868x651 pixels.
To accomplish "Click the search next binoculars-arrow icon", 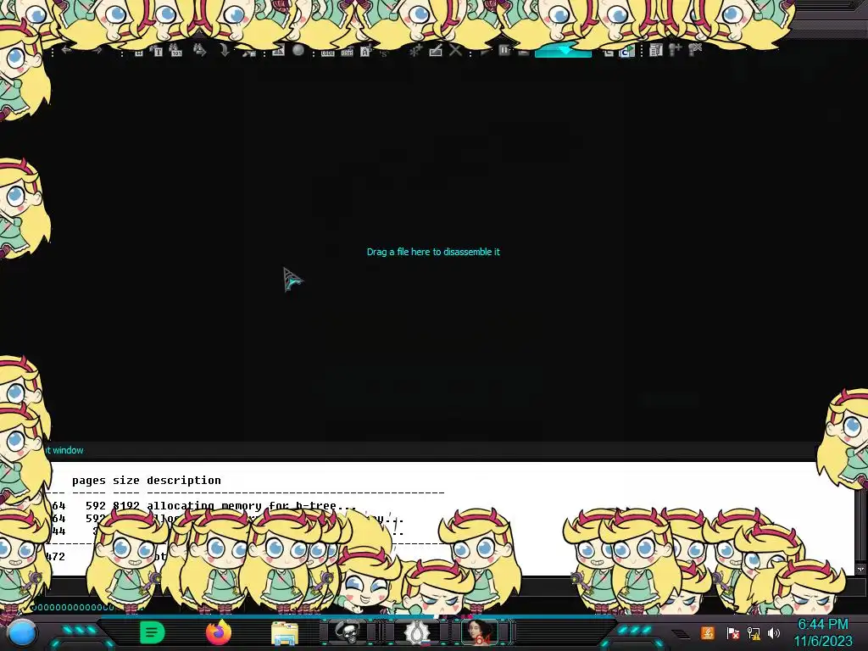I will tap(200, 51).
